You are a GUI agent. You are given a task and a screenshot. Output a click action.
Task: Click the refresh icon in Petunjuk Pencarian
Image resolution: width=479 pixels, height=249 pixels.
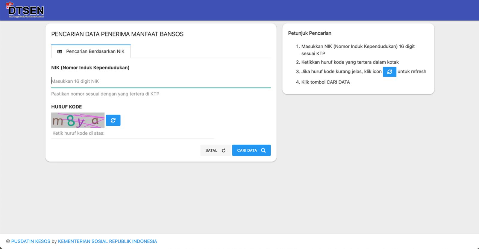pos(389,72)
